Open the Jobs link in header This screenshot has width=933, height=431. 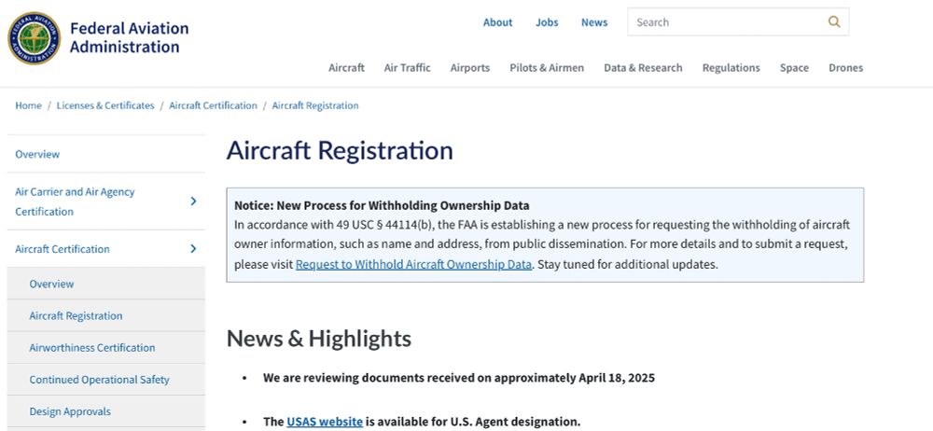click(x=547, y=22)
